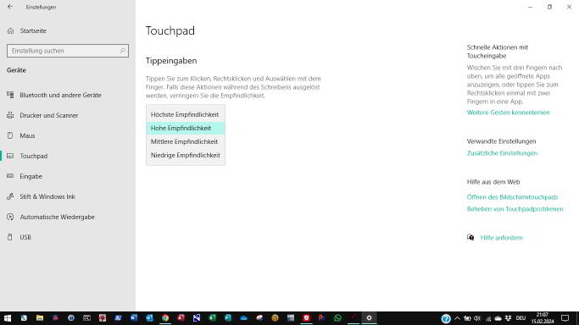Open Outlook from the taskbar
This screenshot has height=325, width=579.
coord(149,318)
